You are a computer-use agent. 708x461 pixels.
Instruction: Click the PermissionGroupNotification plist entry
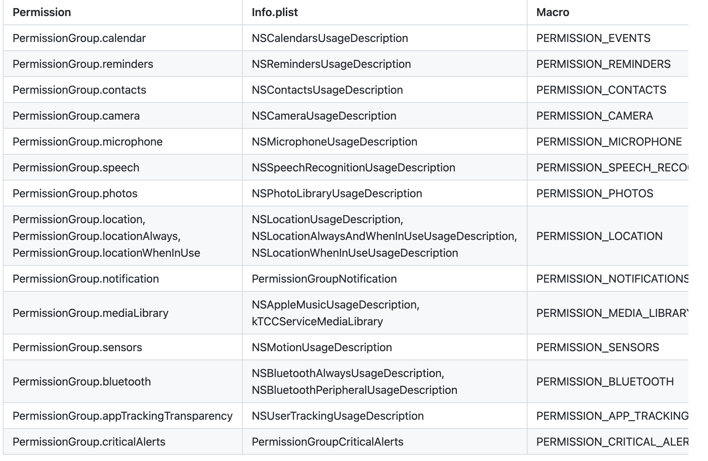[x=324, y=279]
